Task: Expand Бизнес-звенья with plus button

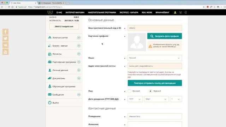Action: click(79, 46)
